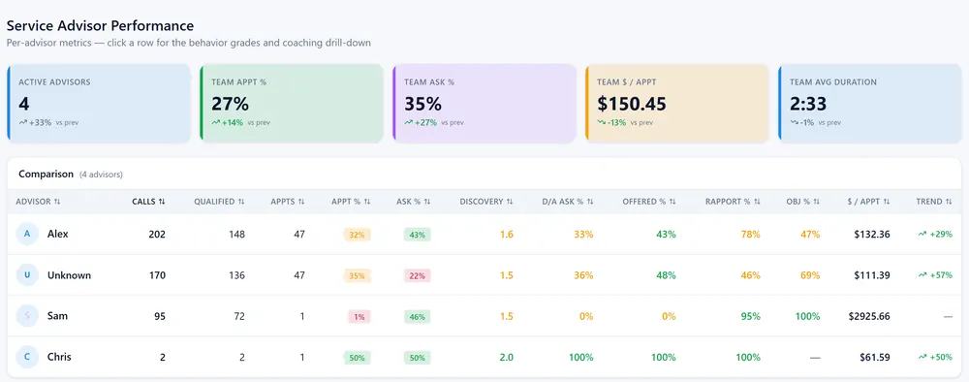Click Alex's calls count 202
The image size is (969, 382).
pos(157,235)
